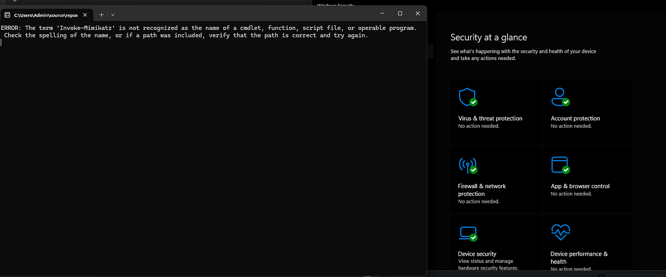Image resolution: width=666 pixels, height=277 pixels.
Task: Click 'No action needed.' under App & browser control
Action: click(571, 194)
